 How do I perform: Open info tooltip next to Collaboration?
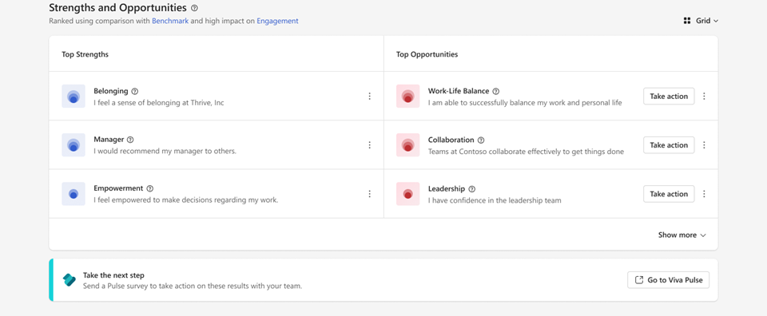pyautogui.click(x=481, y=140)
